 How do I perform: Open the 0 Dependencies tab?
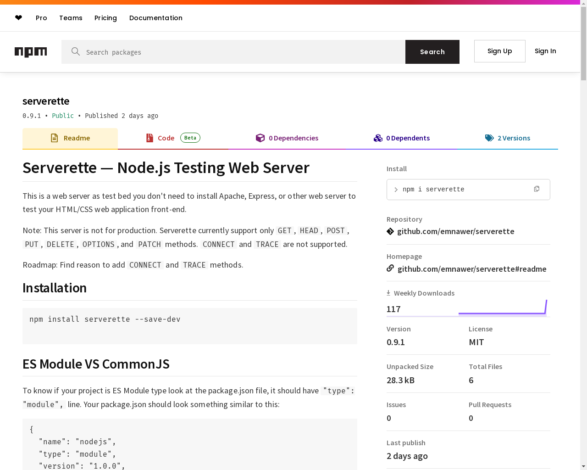point(287,138)
